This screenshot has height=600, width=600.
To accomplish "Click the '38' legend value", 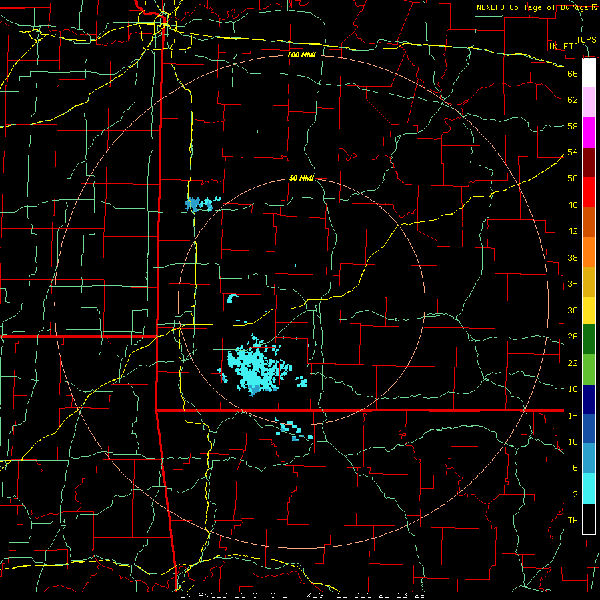I will click(573, 257).
